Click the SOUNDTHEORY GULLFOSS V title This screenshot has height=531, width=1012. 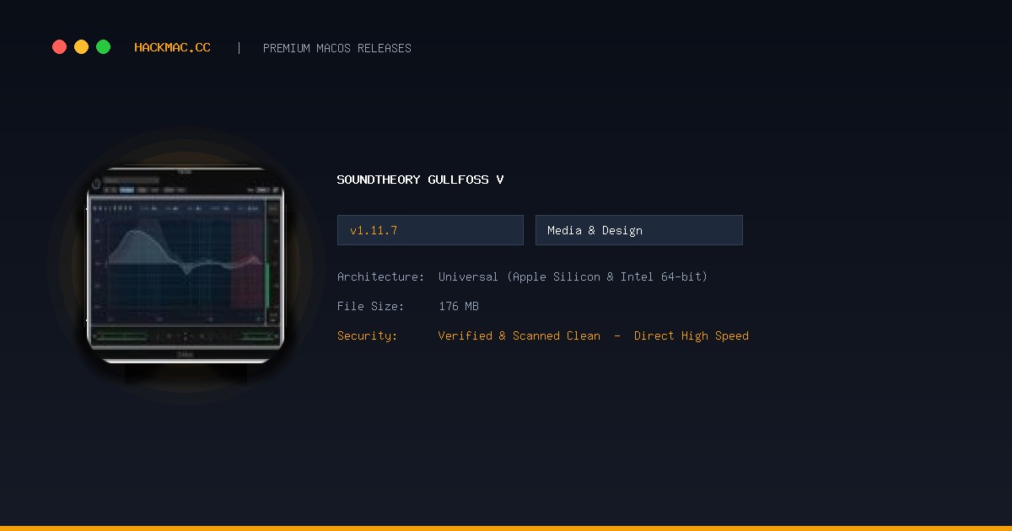click(420, 180)
